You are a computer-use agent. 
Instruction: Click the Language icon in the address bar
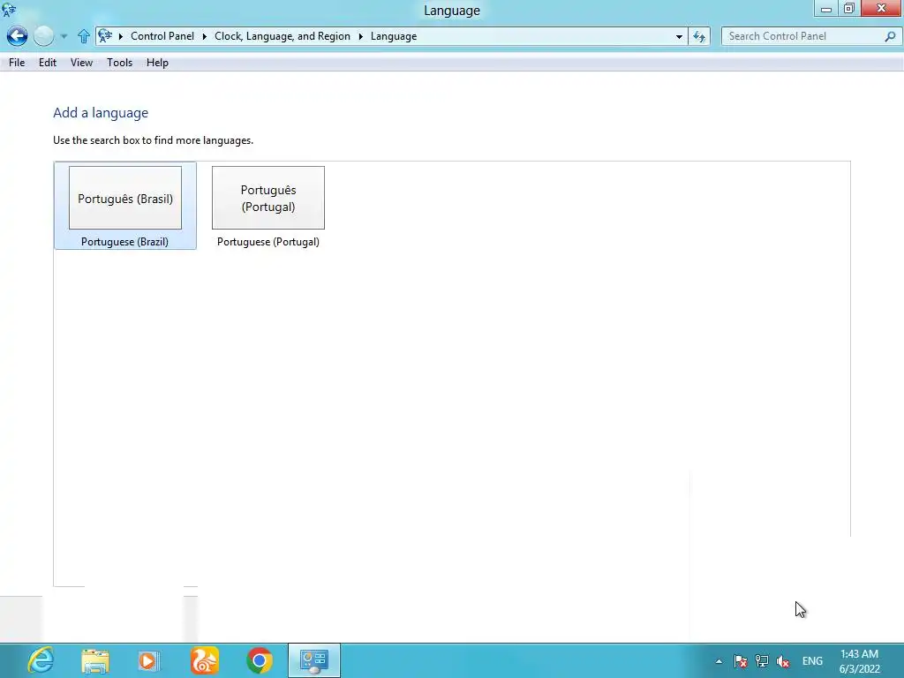[105, 36]
